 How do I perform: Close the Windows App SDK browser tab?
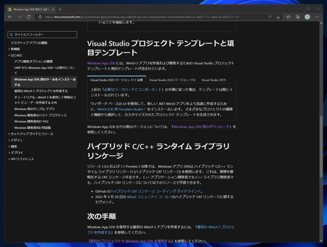[x=53, y=10]
